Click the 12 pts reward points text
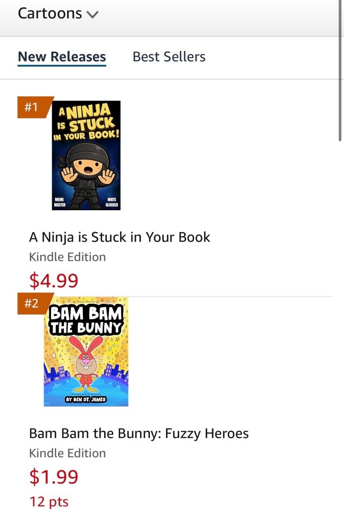The height and width of the screenshot is (509, 344). pos(49,502)
